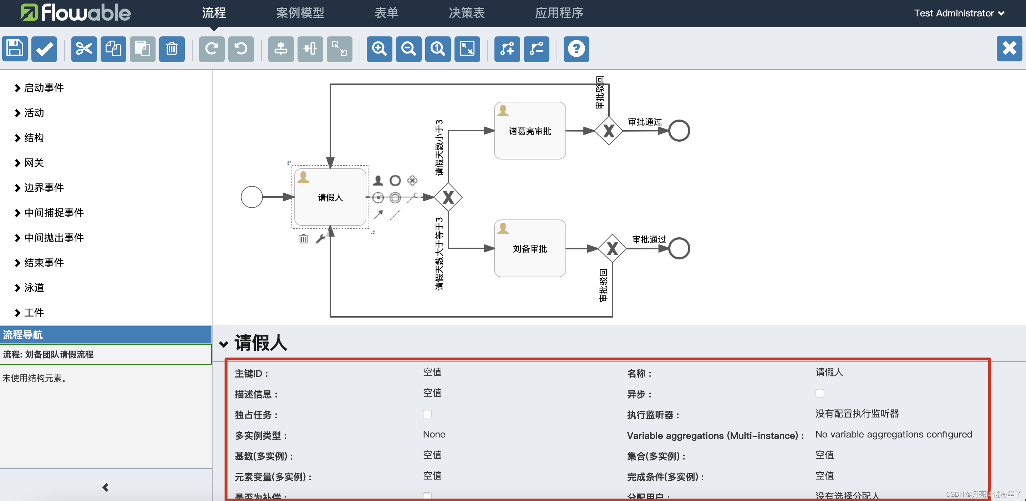Add an end event from the quick menu
Viewport: 1026px width, 501px height.
tap(395, 181)
